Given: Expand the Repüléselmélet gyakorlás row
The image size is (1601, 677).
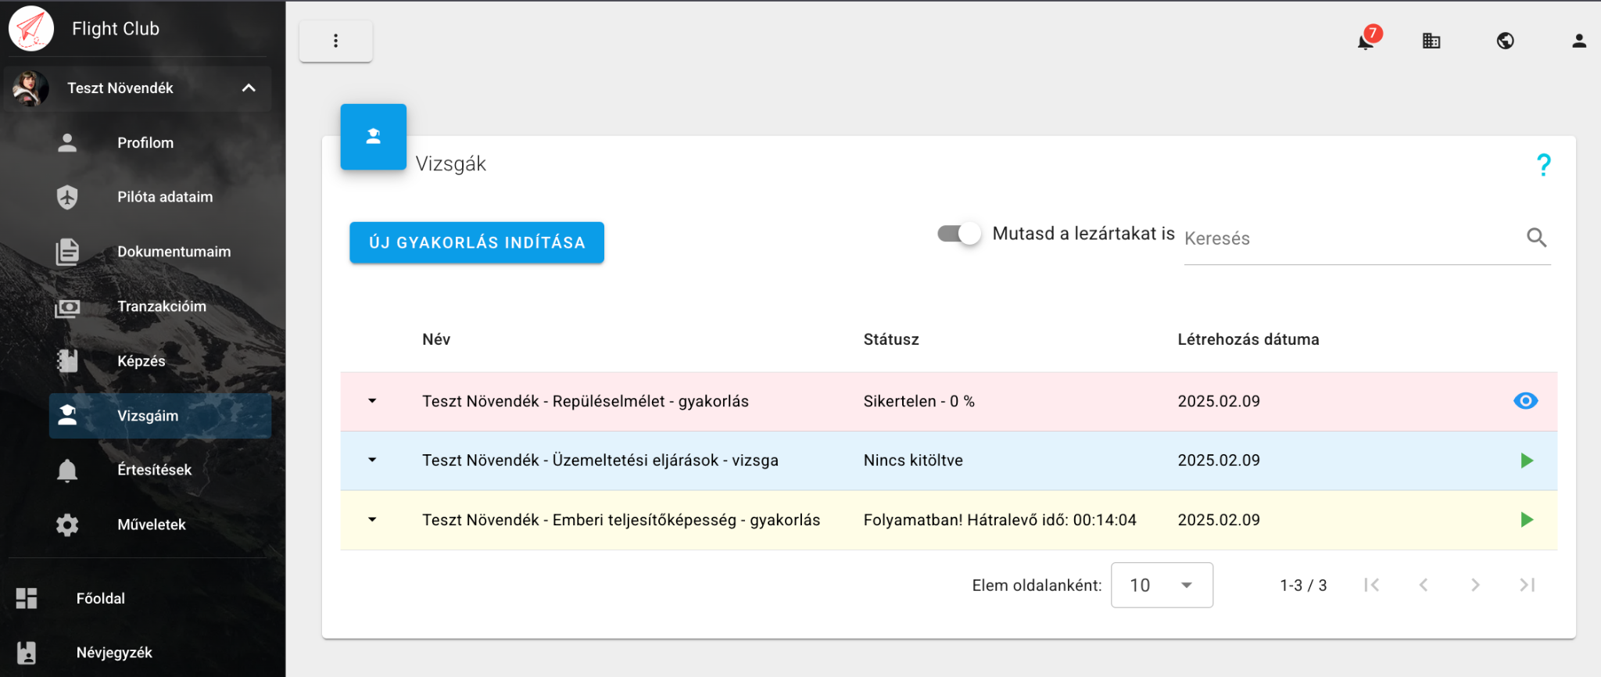Looking at the screenshot, I should (x=372, y=401).
